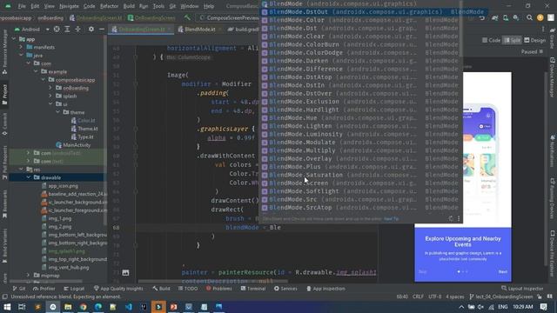This screenshot has width=557, height=313.
Task: Open Chrome from the taskbar
Action: pos(84,307)
